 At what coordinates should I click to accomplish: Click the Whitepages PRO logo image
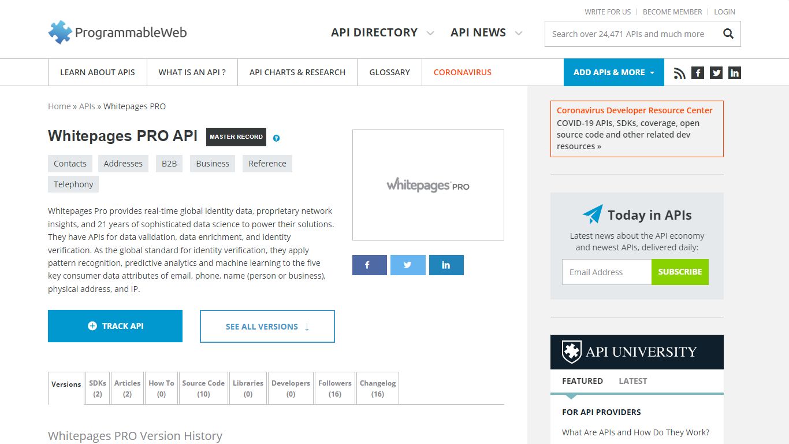click(428, 185)
